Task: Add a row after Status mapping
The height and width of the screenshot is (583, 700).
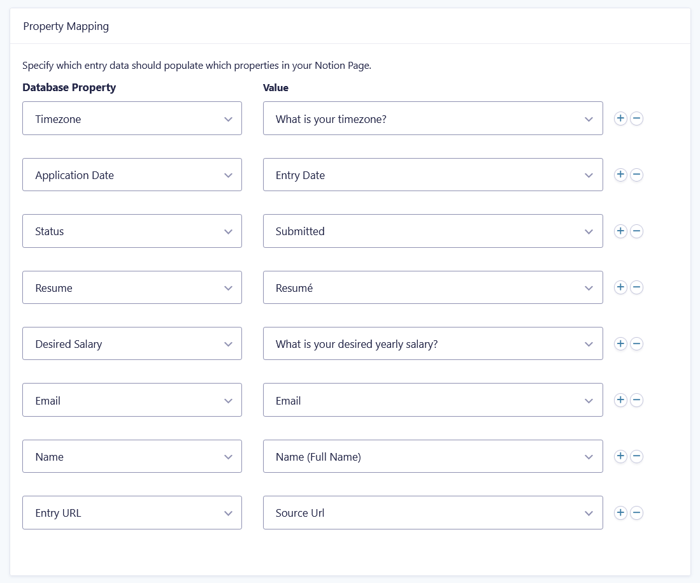Action: tap(620, 231)
